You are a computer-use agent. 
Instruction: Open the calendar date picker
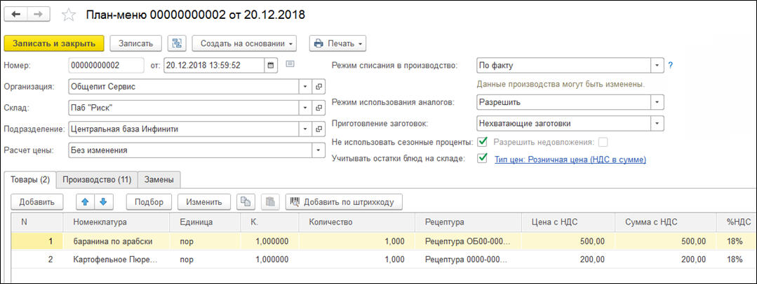(270, 66)
